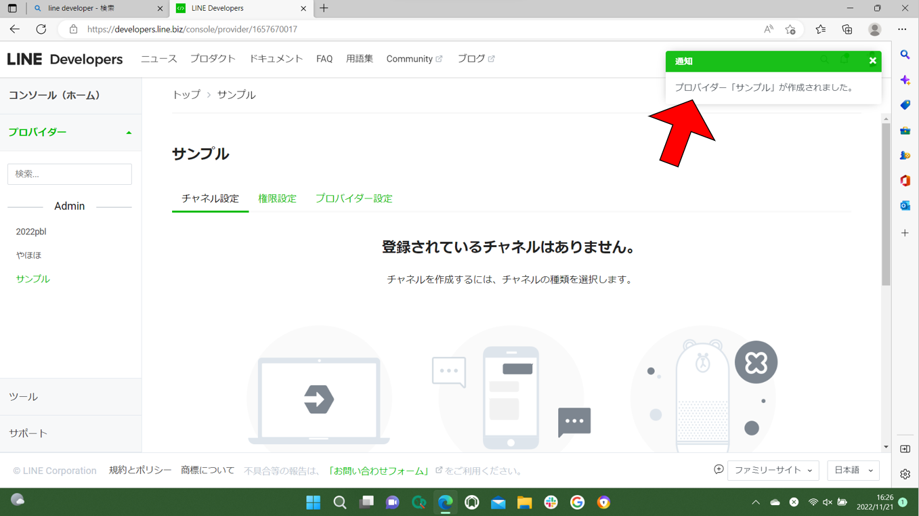Screen dimensions: 919x516
Task: Open 商標について footer link
Action: 207,471
